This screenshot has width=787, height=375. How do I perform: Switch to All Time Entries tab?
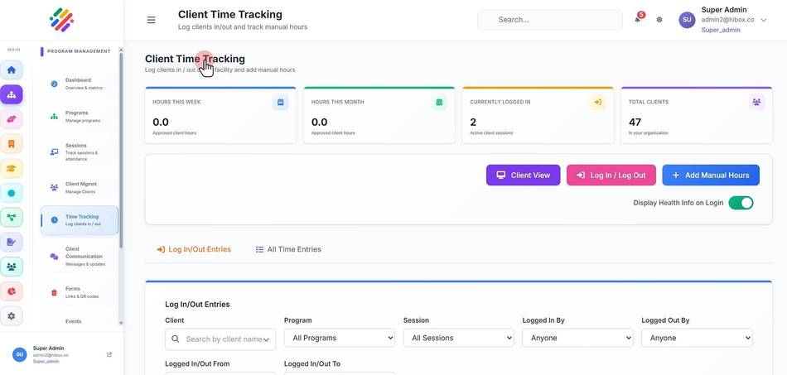(288, 249)
